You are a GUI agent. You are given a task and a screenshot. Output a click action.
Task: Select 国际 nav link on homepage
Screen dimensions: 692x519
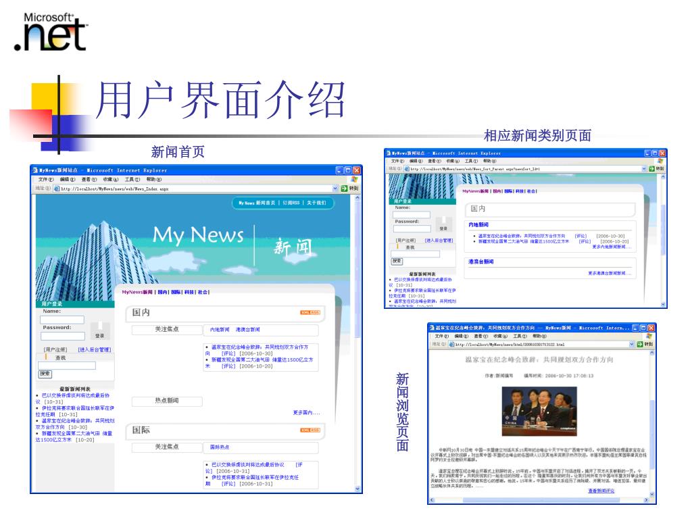(176, 292)
